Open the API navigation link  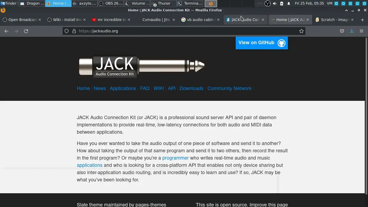click(172, 88)
